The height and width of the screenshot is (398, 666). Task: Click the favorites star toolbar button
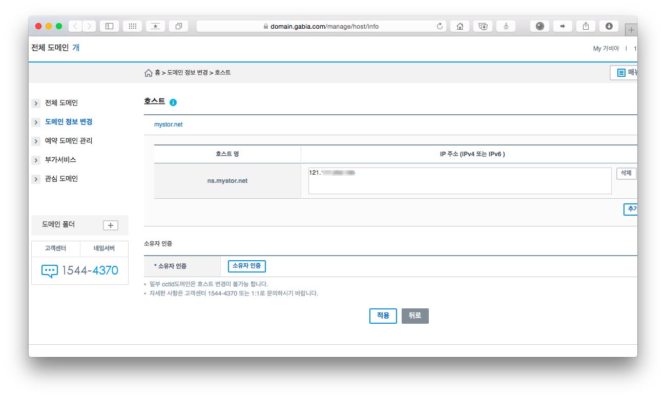(155, 26)
